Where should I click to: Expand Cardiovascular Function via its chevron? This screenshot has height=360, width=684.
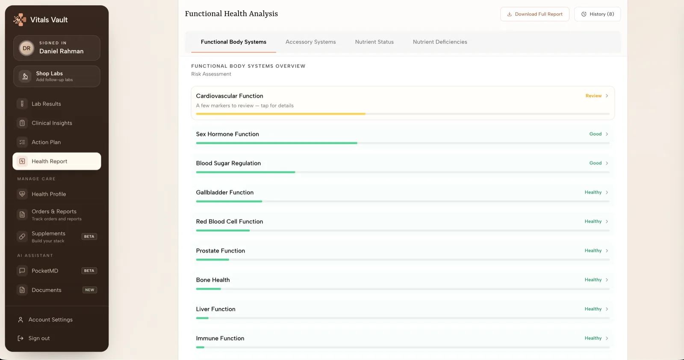(607, 96)
